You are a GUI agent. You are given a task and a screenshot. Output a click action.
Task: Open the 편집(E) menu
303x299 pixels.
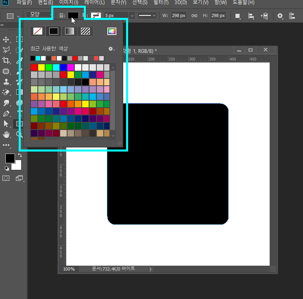(x=46, y=2)
